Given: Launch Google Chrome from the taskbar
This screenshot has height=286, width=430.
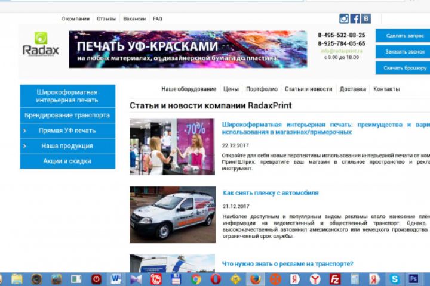Looking at the screenshot, I should point(196,279).
